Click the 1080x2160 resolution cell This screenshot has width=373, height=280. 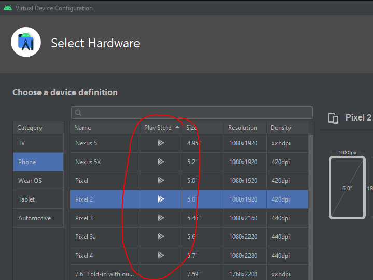click(x=245, y=218)
